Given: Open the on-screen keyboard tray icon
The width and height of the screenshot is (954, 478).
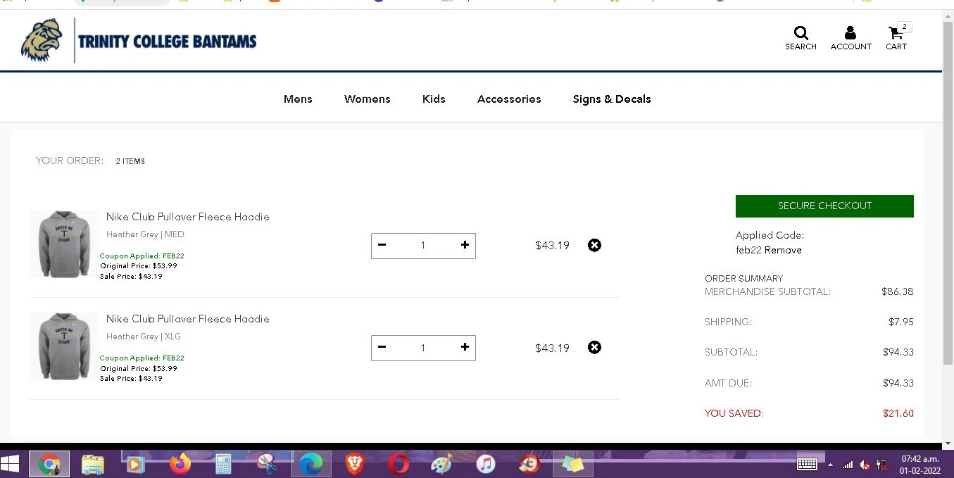Looking at the screenshot, I should pos(807,464).
